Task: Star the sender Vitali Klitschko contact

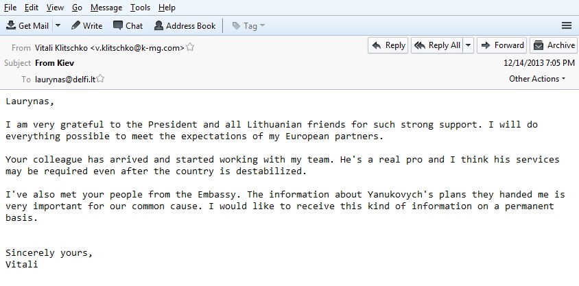Action: (191, 47)
